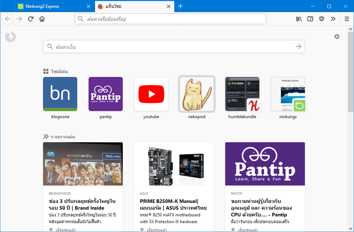Minimize the Firefox window

(x=313, y=6)
